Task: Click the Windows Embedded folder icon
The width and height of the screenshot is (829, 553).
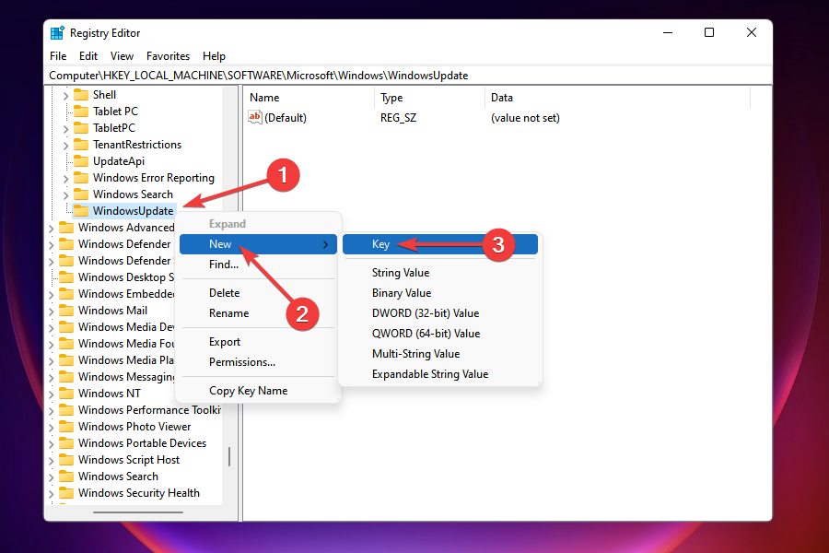Action: point(66,294)
